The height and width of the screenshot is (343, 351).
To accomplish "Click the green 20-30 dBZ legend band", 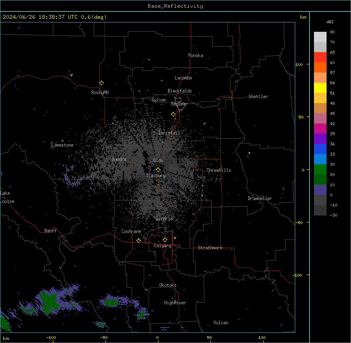I will pyautogui.click(x=320, y=169).
